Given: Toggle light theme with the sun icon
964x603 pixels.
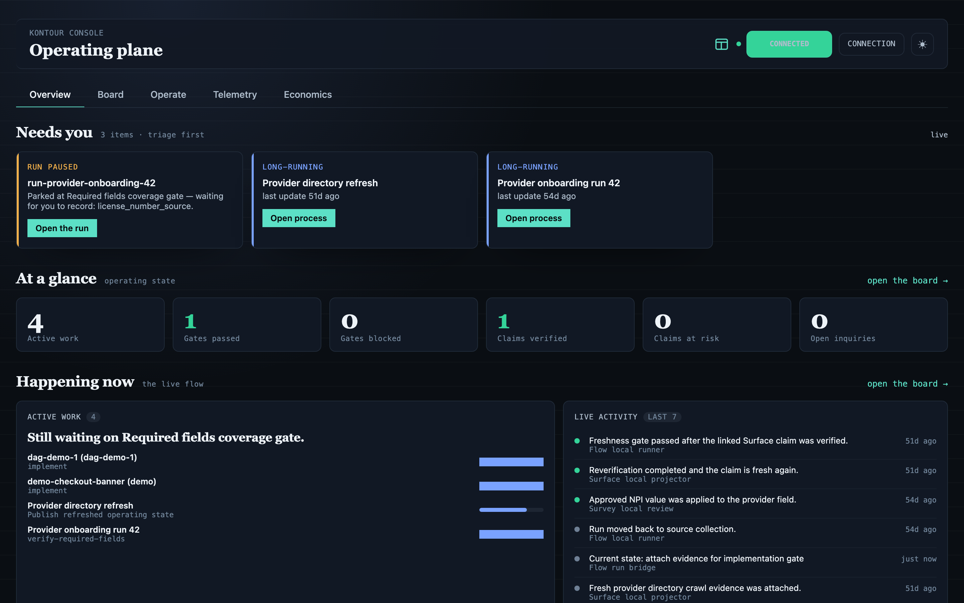Looking at the screenshot, I should click(922, 44).
